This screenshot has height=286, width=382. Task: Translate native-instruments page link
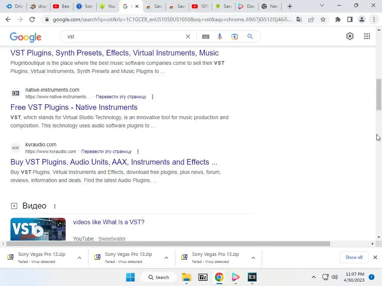(121, 97)
